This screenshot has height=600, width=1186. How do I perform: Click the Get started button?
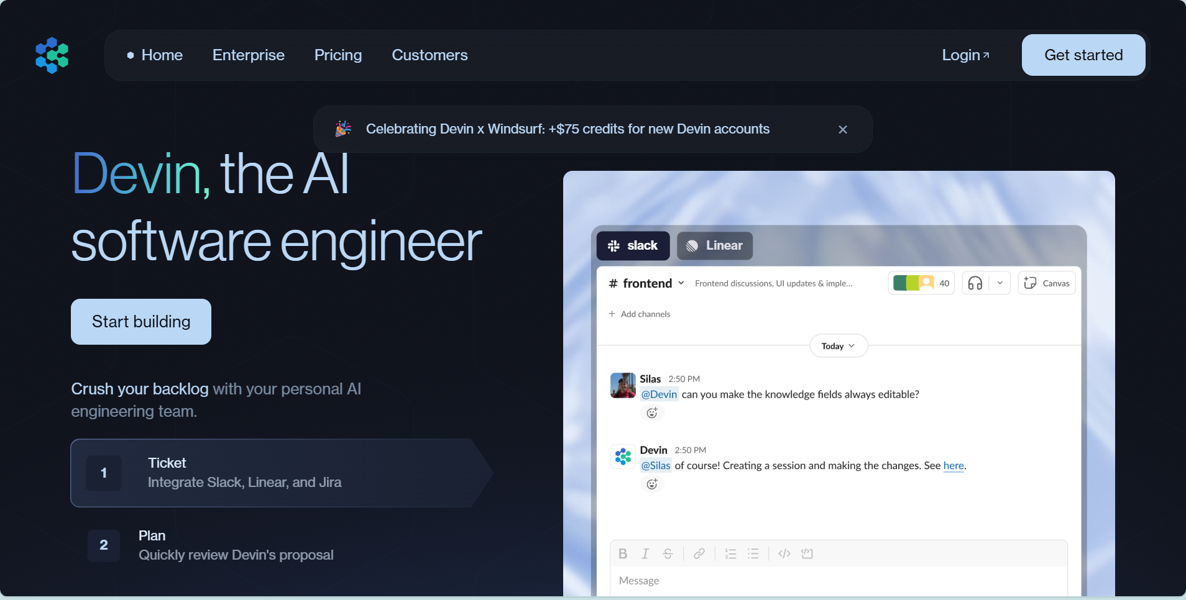pos(1083,55)
